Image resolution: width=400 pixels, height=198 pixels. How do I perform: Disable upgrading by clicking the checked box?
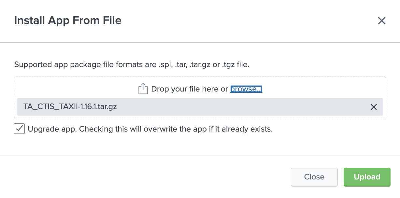point(19,129)
